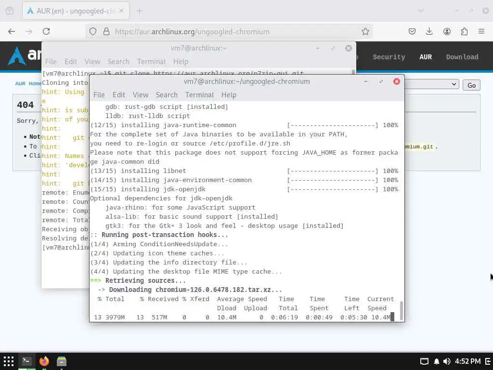Open Help menu in ungoogled-chromium terminal

pos(229,95)
